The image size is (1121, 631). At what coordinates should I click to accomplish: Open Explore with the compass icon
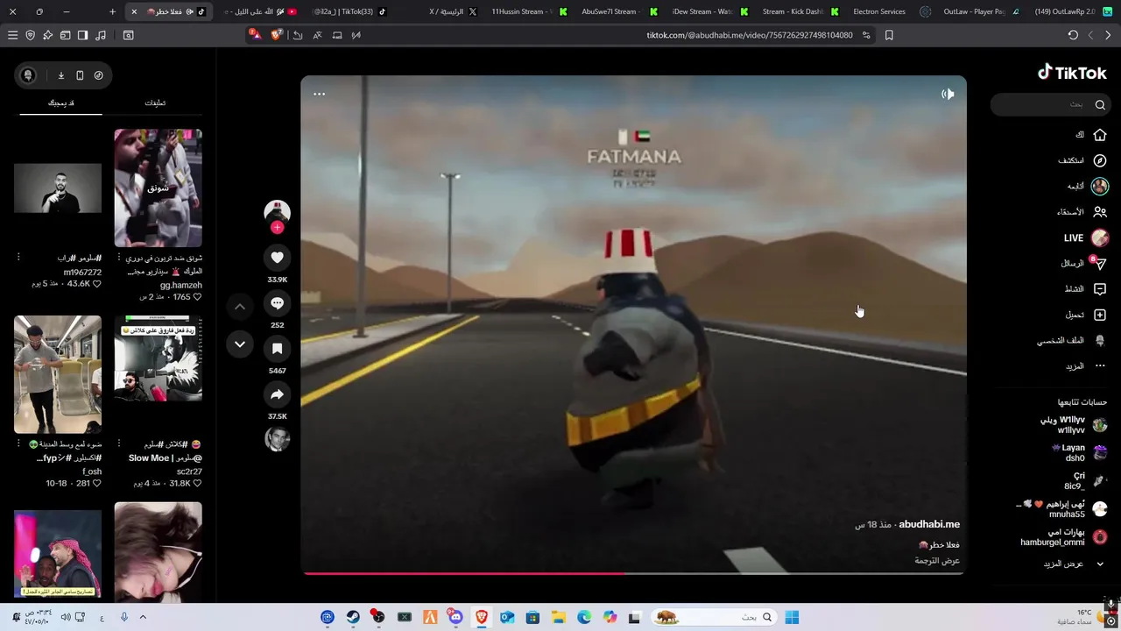pyautogui.click(x=1100, y=160)
